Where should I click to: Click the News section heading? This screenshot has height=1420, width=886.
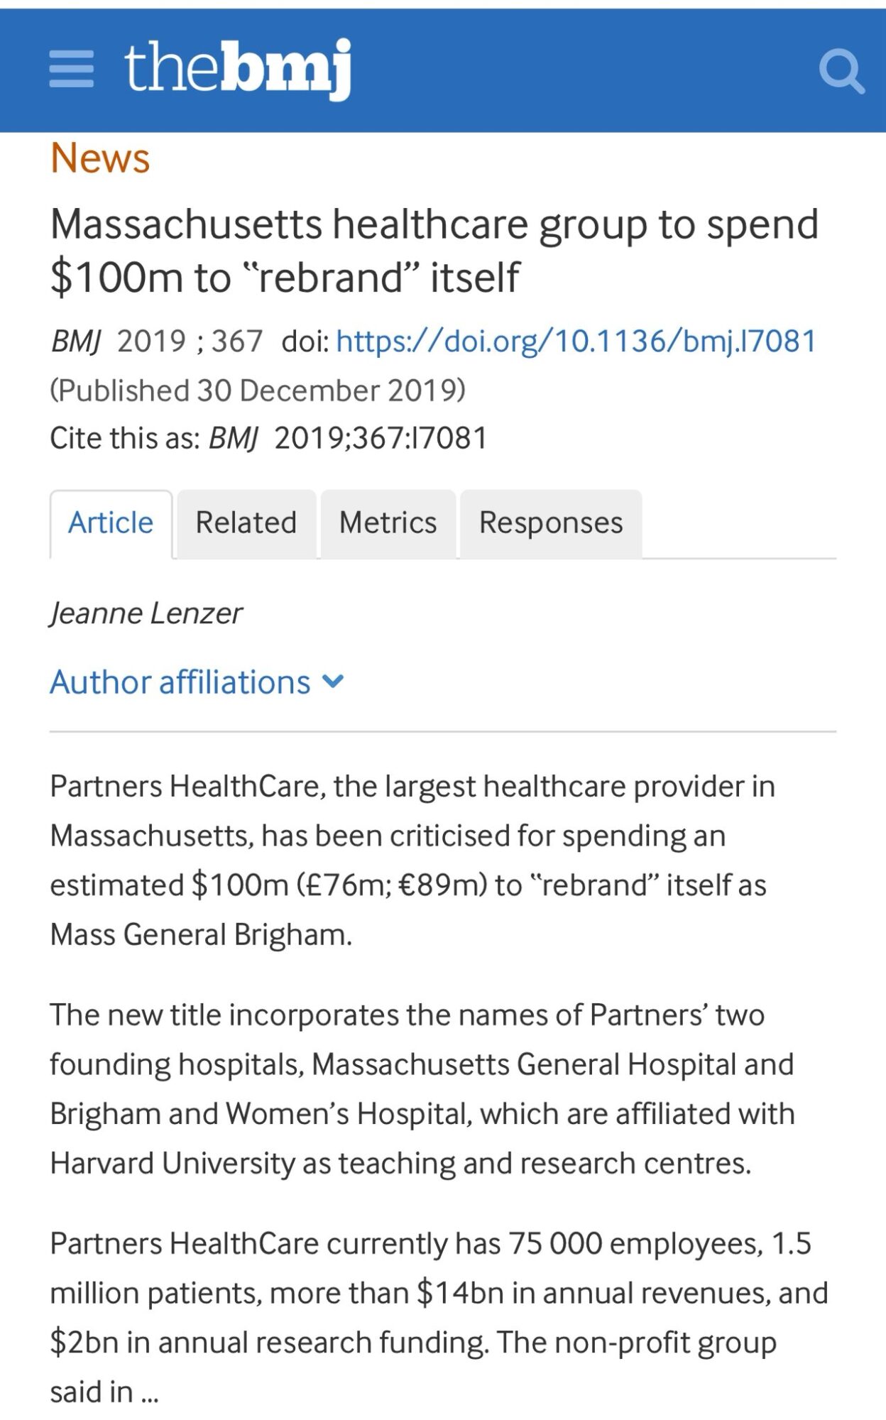[x=100, y=158]
